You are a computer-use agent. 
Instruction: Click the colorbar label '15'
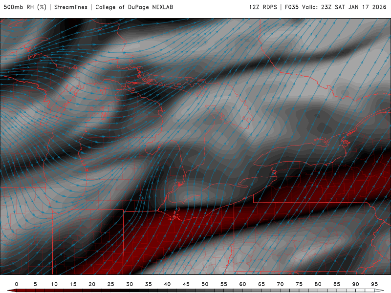point(73,284)
